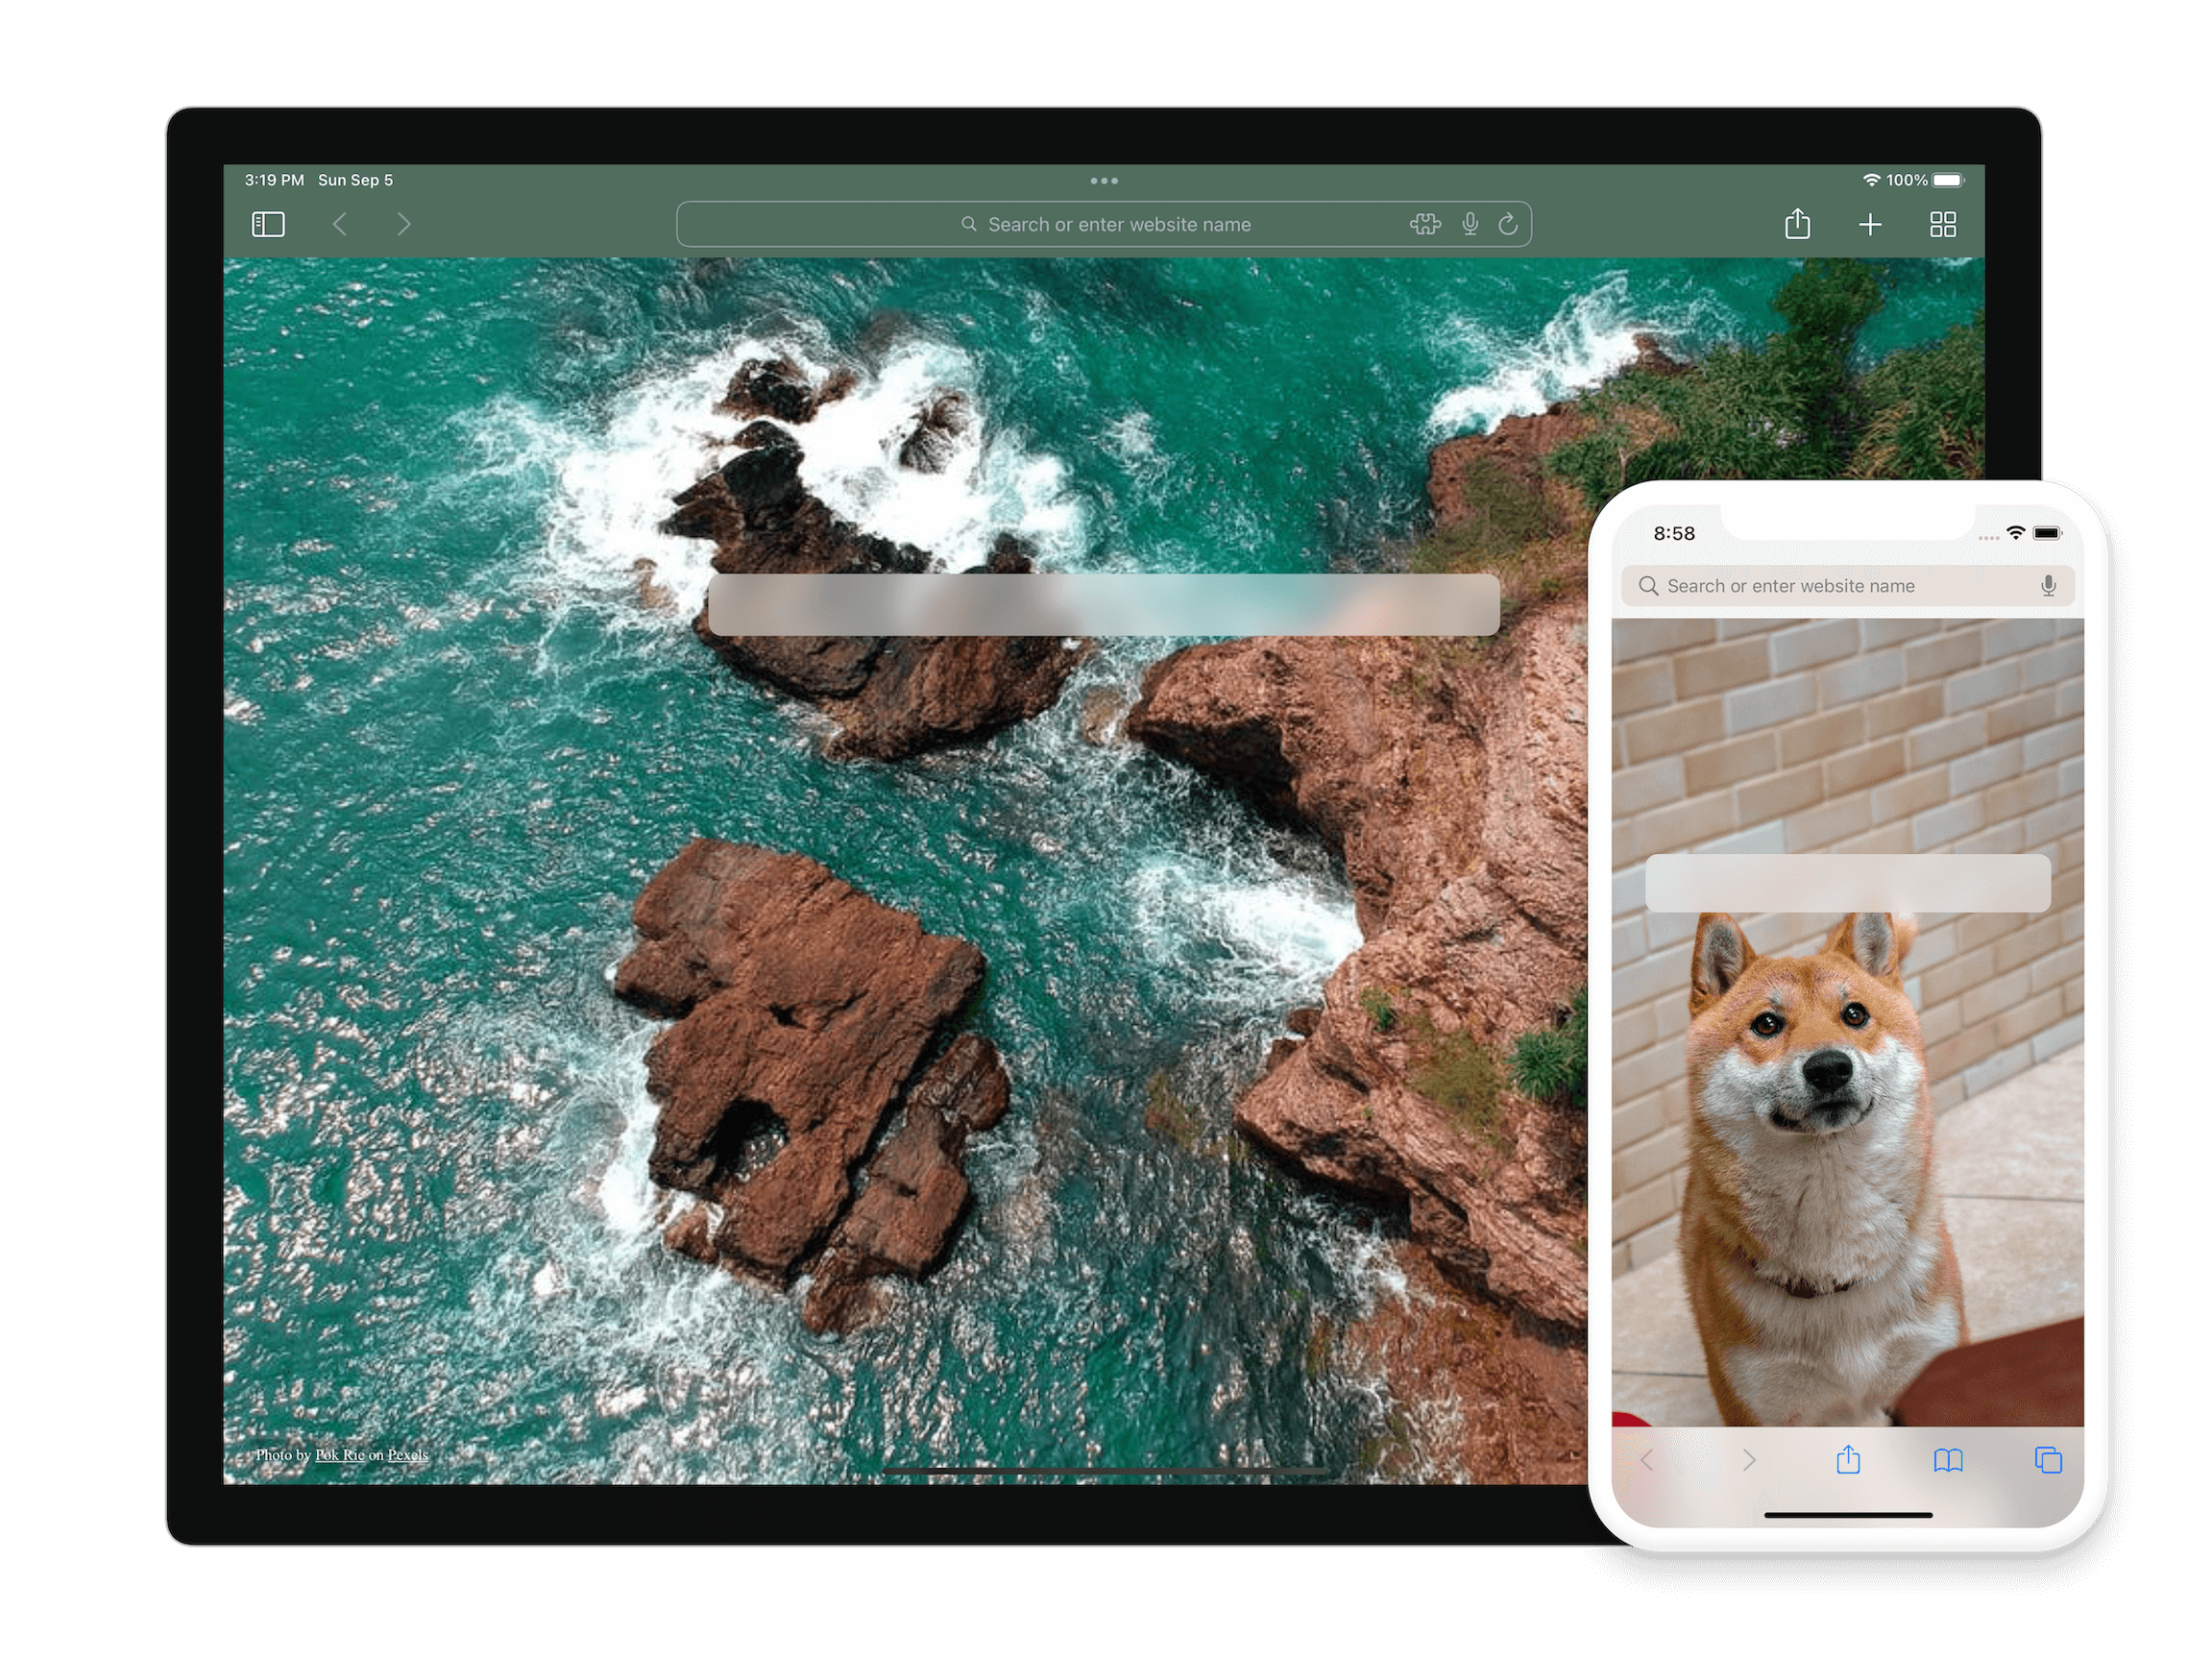Show tab overview grid on iPad

[1943, 224]
